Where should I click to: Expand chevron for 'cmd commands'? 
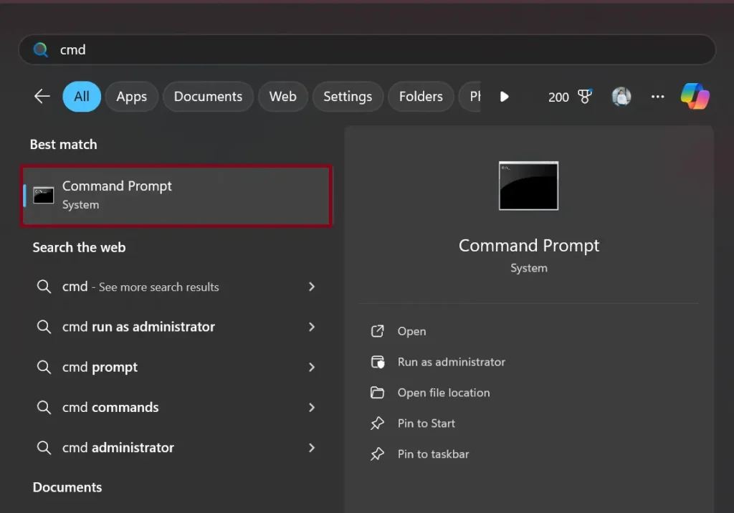tap(312, 407)
